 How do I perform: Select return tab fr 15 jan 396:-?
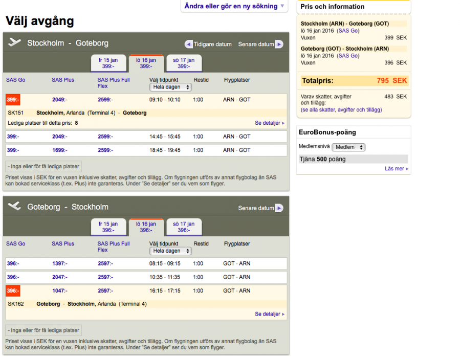coord(108,227)
